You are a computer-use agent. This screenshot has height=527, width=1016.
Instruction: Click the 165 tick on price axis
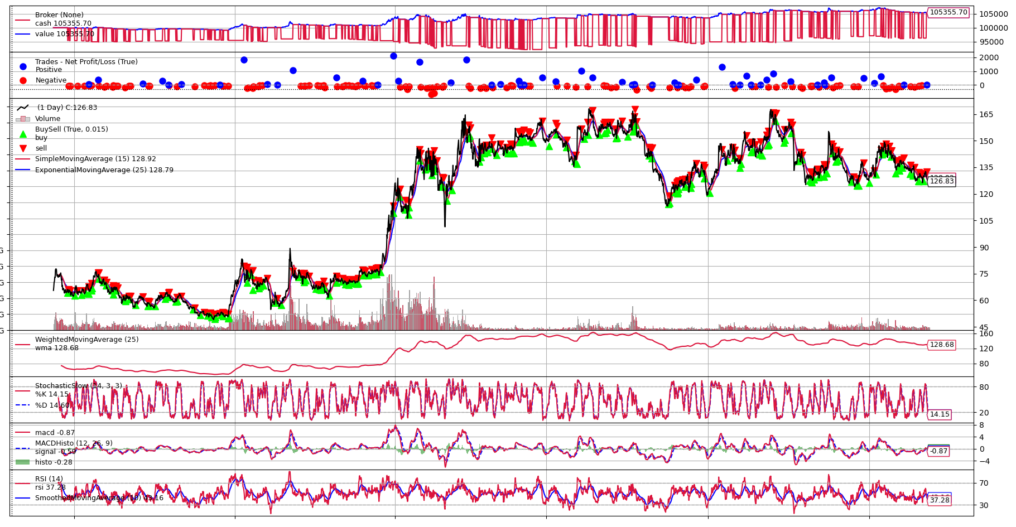tap(986, 114)
